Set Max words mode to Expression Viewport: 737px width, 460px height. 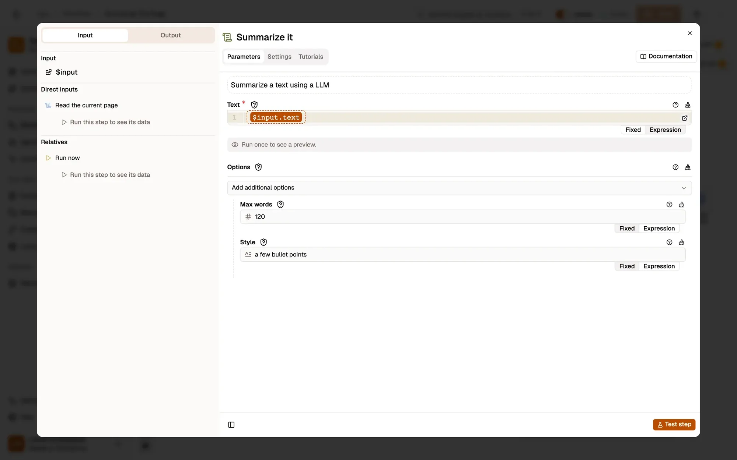pyautogui.click(x=659, y=229)
